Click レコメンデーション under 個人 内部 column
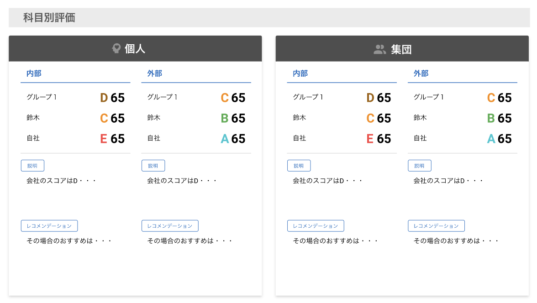This screenshot has height=303, width=537. click(x=49, y=226)
